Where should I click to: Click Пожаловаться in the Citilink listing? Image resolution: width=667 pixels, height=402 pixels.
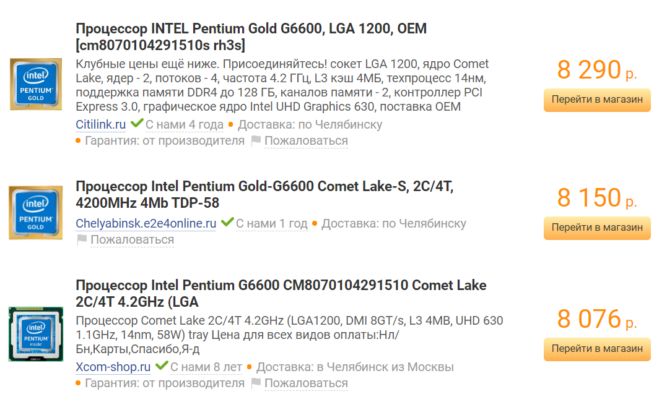[305, 140]
